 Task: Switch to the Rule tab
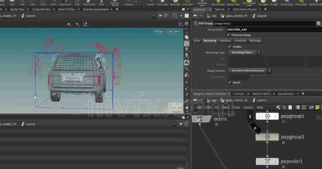(x=197, y=41)
